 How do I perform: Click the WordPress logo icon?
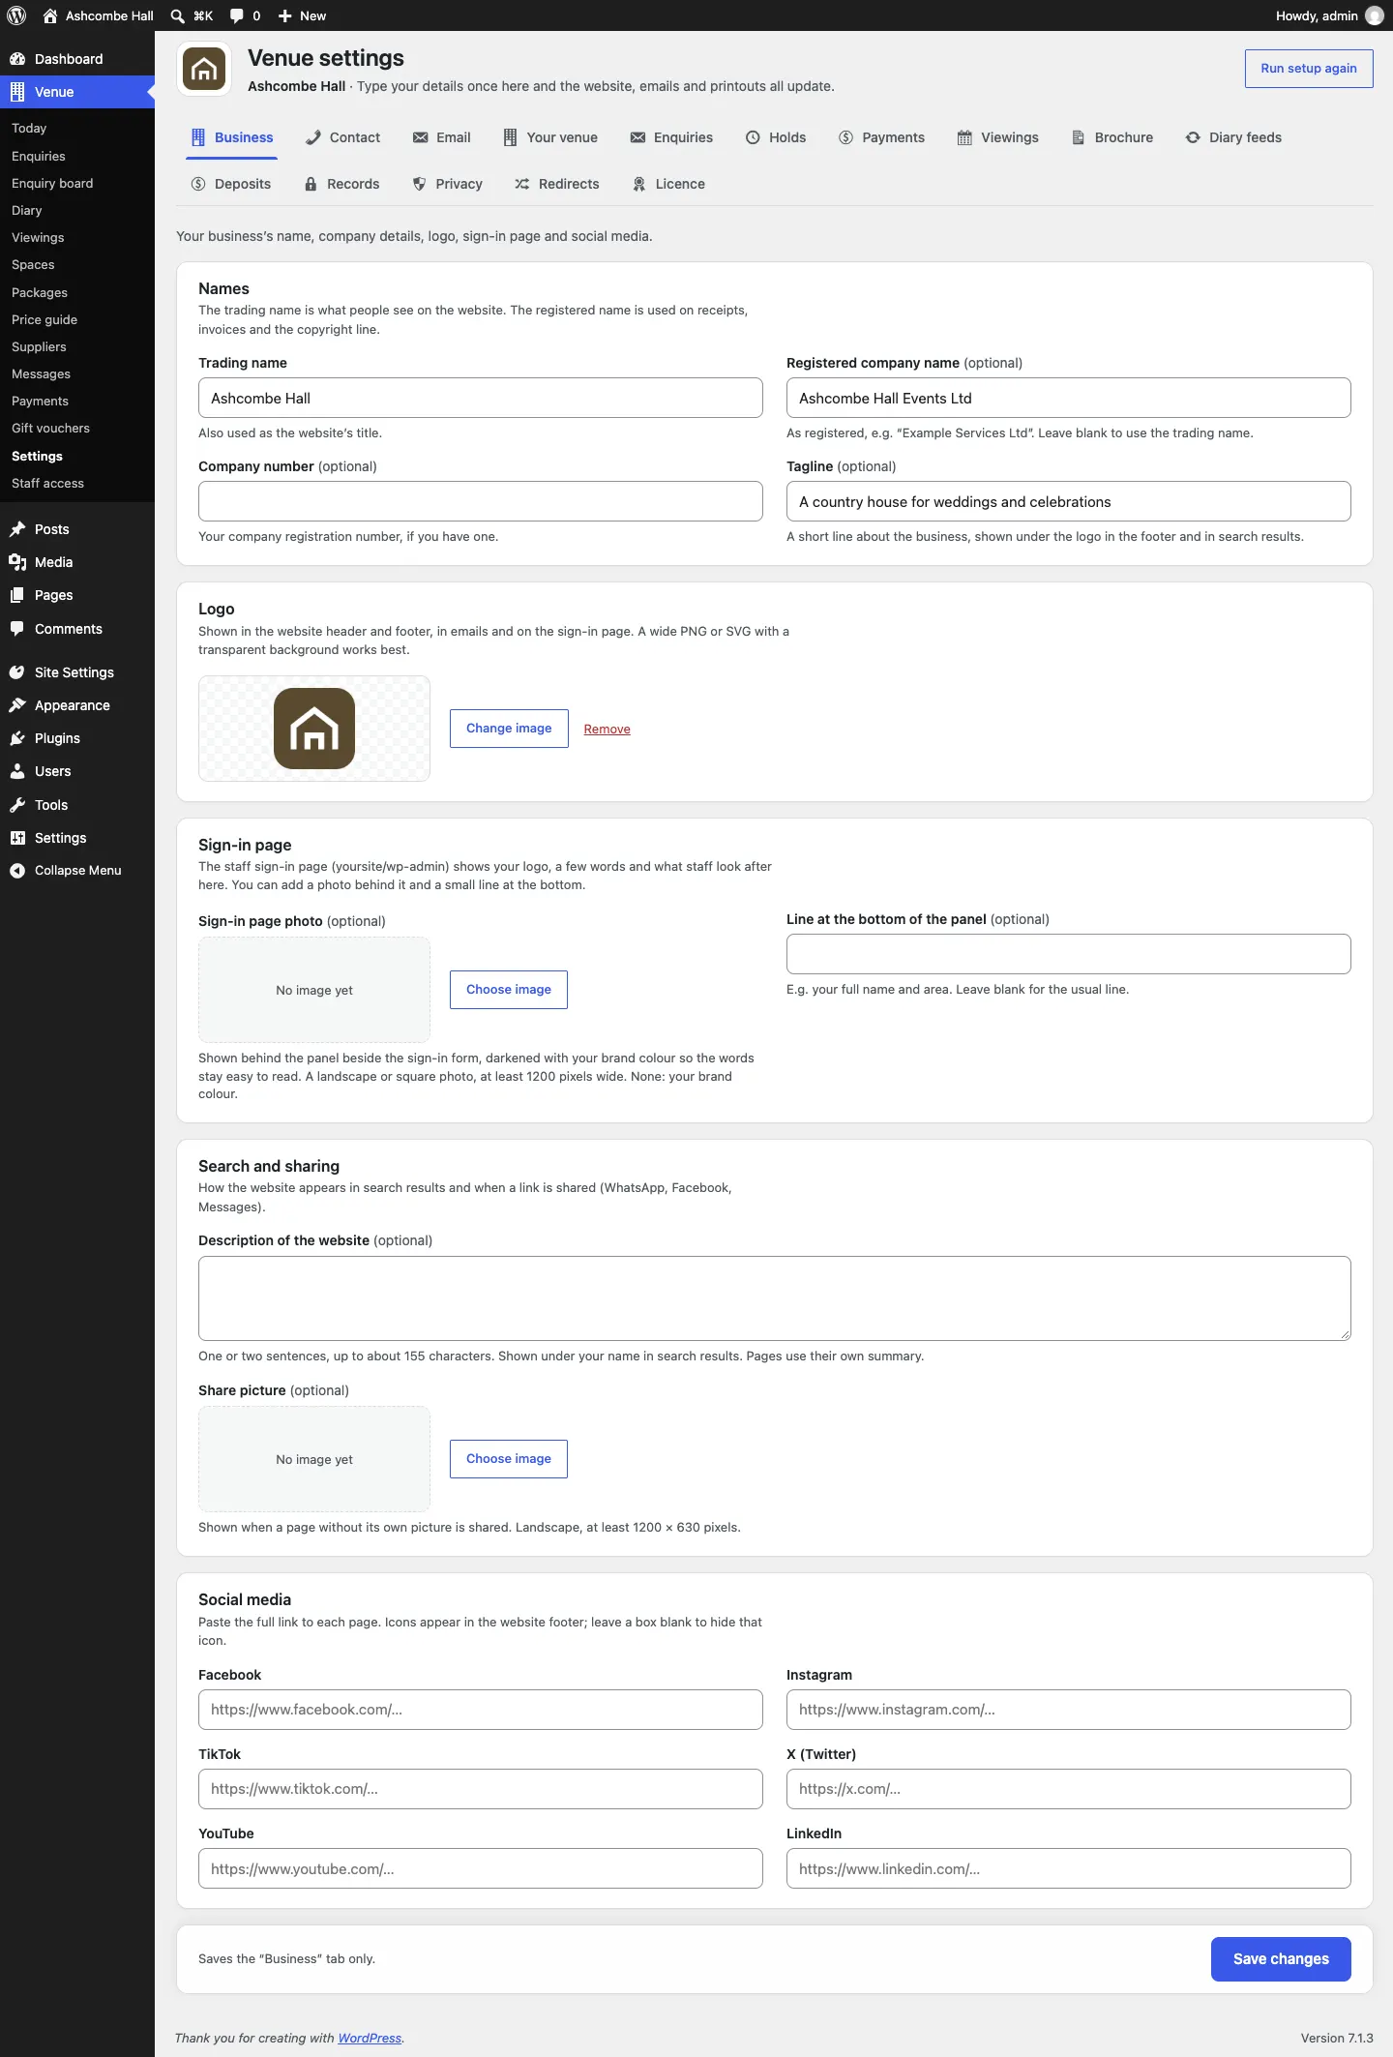tap(16, 15)
